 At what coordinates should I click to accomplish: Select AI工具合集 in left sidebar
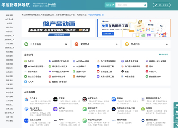(9, 19)
